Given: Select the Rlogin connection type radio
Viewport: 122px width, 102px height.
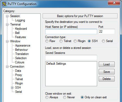Looking at the screenshot, I should point(75,41).
